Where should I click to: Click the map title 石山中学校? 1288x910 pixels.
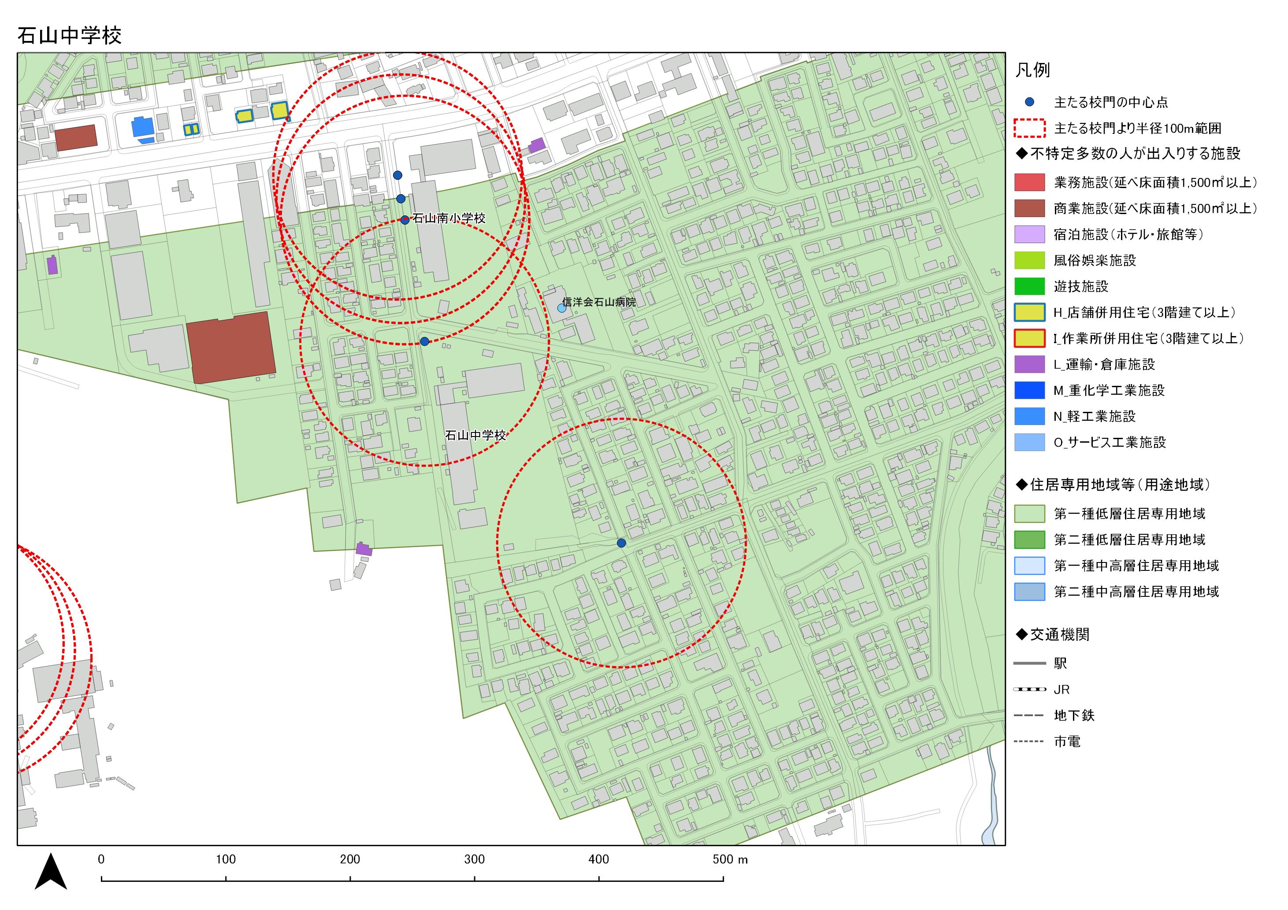click(70, 35)
